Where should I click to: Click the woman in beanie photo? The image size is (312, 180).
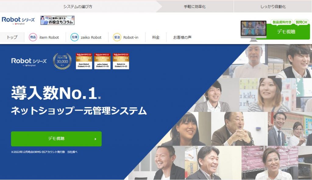pyautogui.click(x=268, y=95)
